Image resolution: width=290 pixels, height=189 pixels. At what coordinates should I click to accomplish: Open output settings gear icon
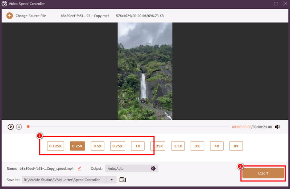pyautogui.click(x=153, y=168)
